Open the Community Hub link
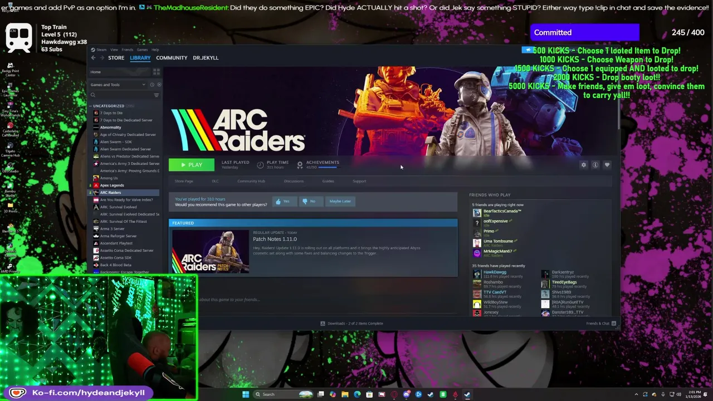Viewport: 713px width, 401px height. (251, 181)
